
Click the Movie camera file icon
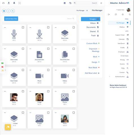click(39, 76)
